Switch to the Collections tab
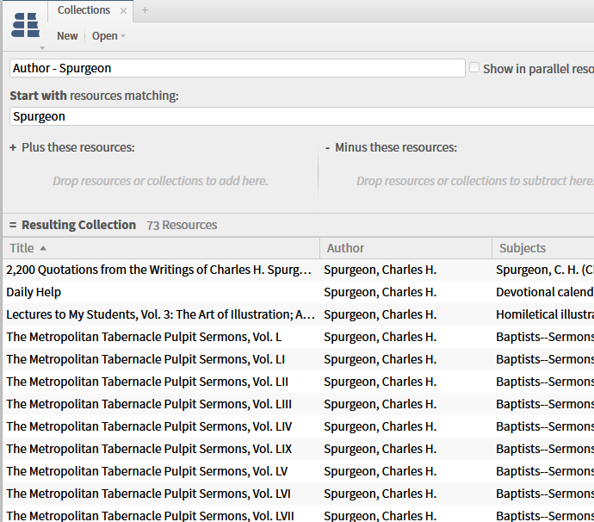594x522 pixels. (84, 9)
